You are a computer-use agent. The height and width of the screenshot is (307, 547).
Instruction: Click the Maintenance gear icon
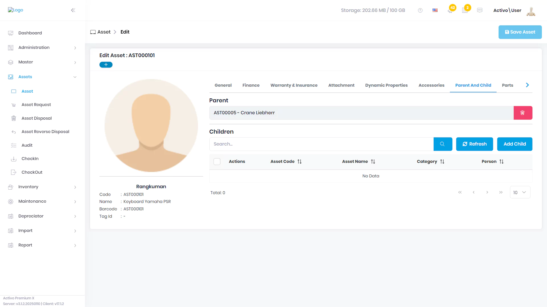11,201
